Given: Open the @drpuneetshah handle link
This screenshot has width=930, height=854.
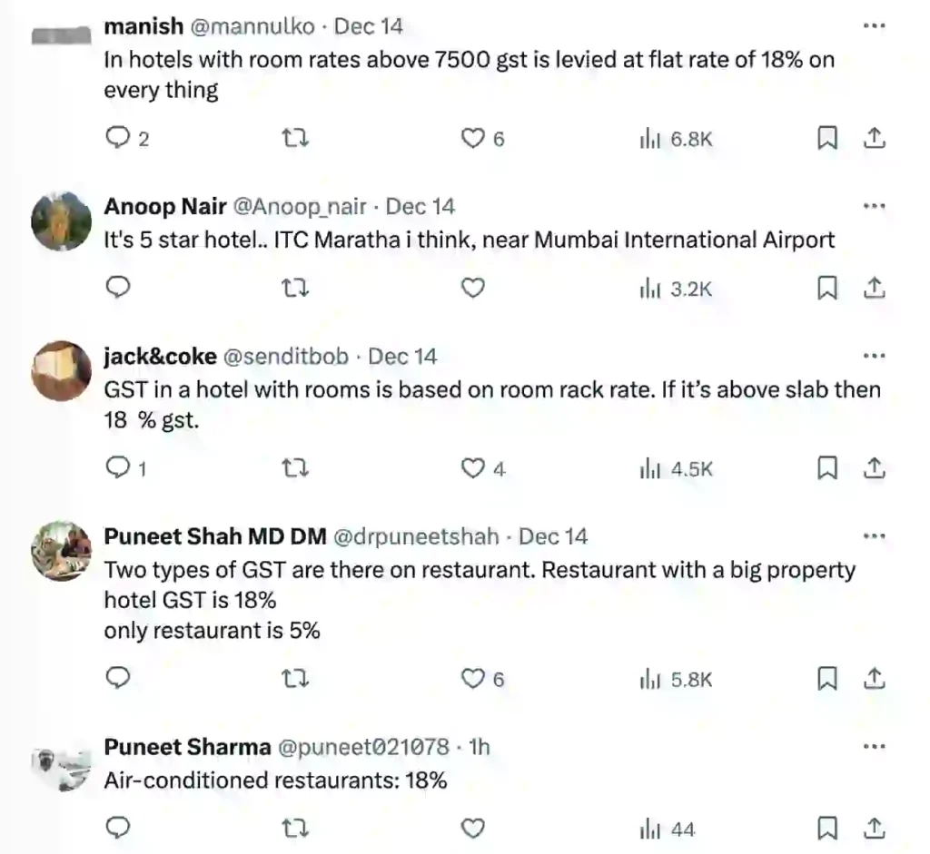Looking at the screenshot, I should pyautogui.click(x=417, y=536).
